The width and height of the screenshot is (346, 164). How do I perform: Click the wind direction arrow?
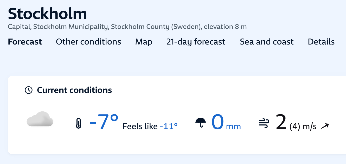tap(325, 126)
